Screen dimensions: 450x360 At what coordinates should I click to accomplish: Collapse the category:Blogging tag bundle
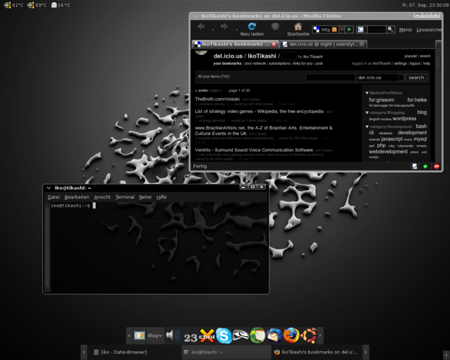click(367, 112)
